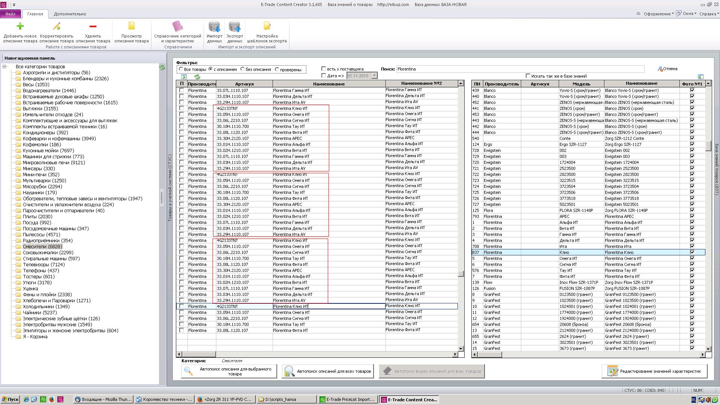Switch to the Mozilla Thunderbird taskbar window
Viewport: 720px width, 405px height.
(103, 399)
